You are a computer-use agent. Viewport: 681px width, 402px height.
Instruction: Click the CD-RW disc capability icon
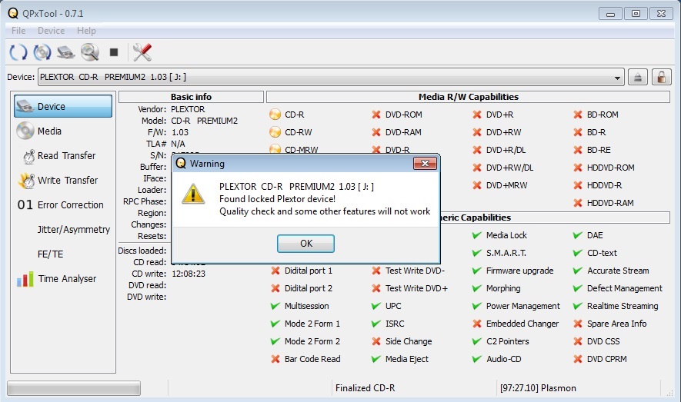point(275,132)
